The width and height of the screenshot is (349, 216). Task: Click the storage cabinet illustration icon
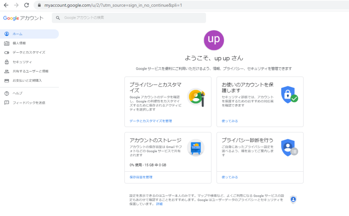click(x=196, y=148)
